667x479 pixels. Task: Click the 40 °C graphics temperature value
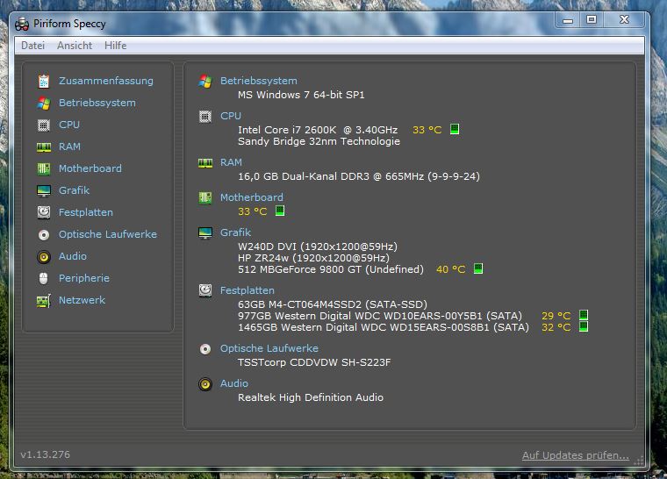pos(451,269)
